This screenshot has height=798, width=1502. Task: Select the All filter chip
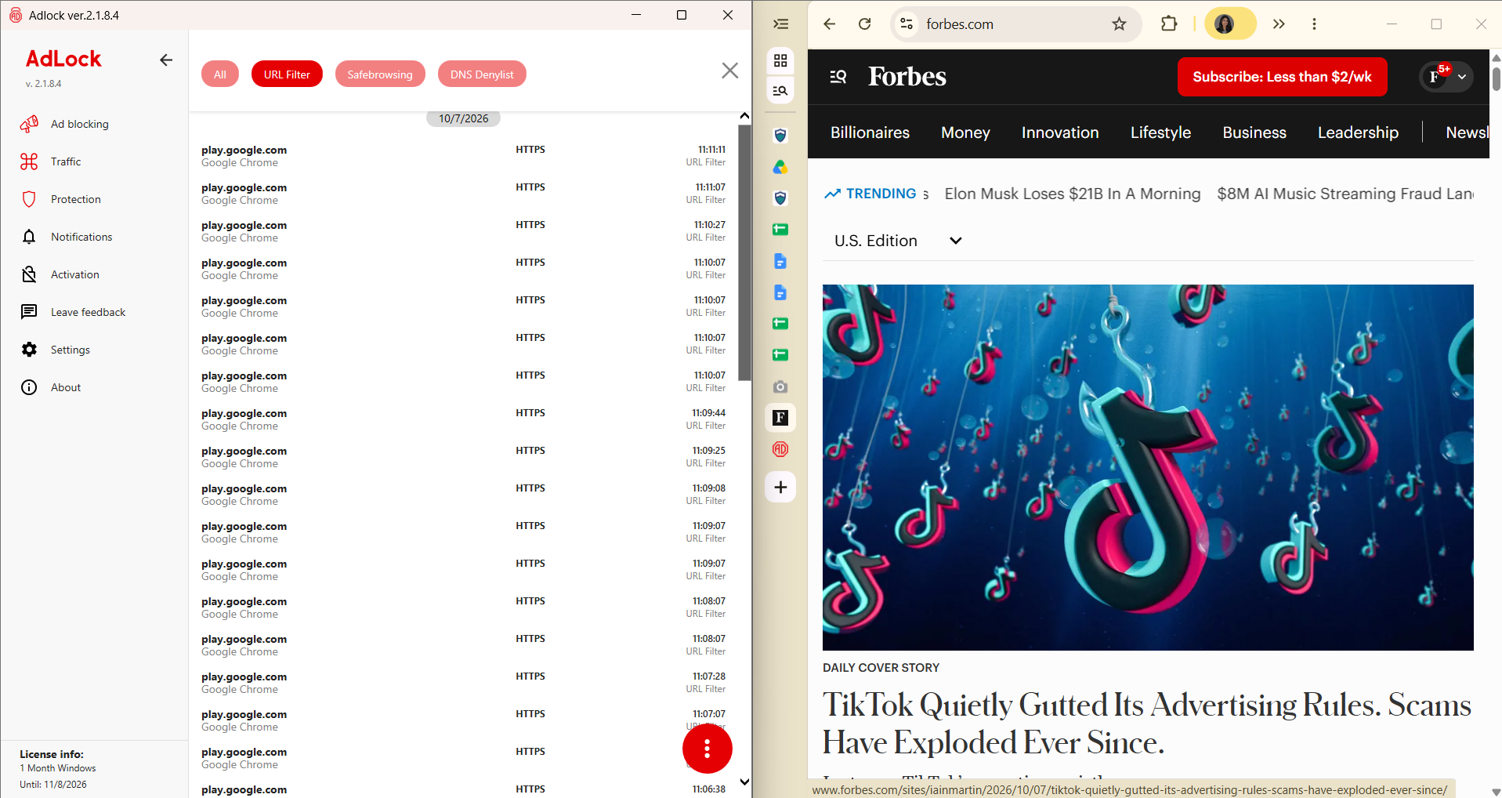(220, 74)
